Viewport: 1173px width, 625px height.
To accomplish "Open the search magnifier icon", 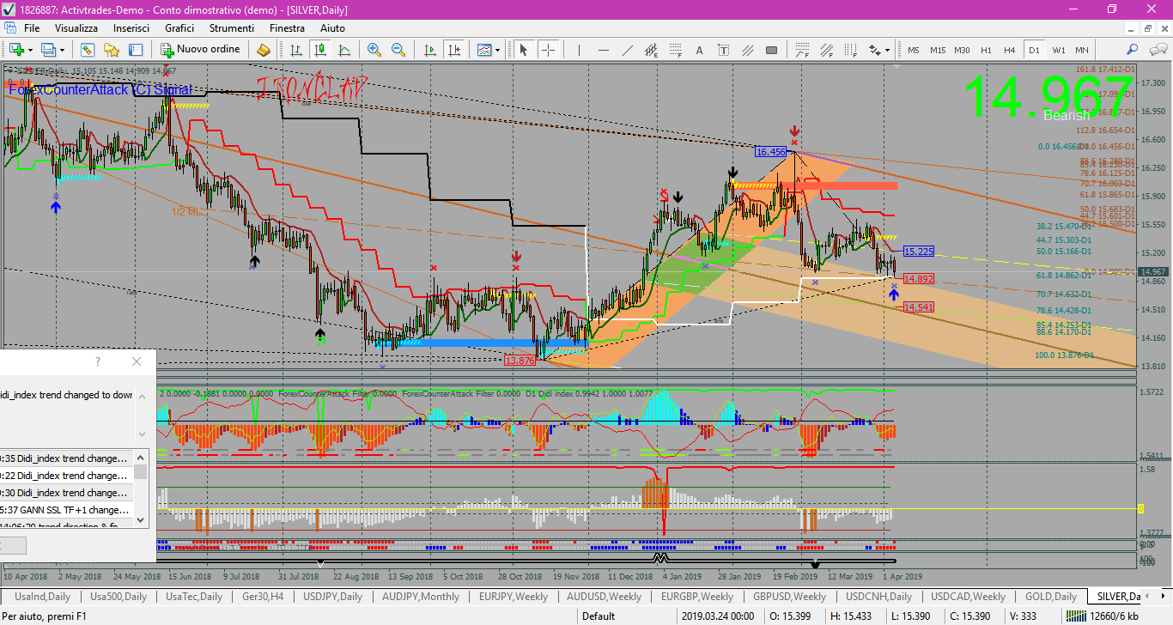I will pyautogui.click(x=1132, y=50).
